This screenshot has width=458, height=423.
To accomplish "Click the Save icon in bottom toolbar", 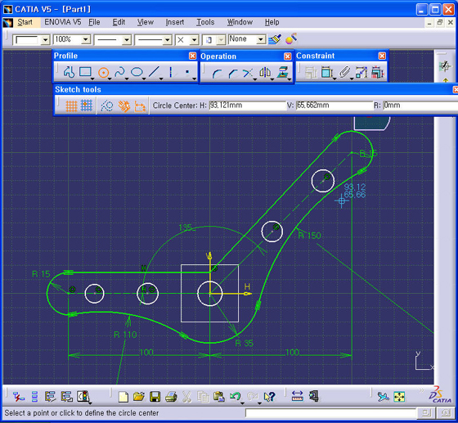I will click(155, 397).
